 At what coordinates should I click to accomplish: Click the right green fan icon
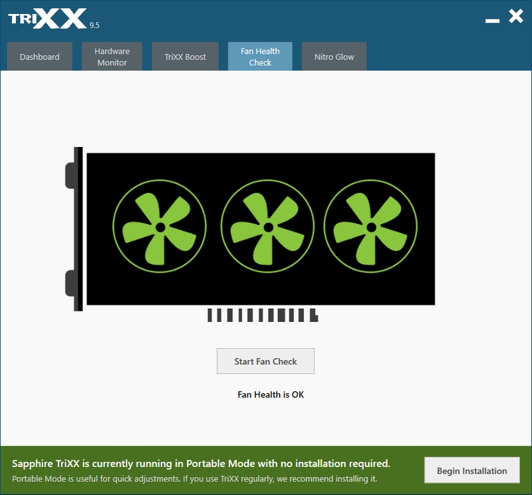370,226
